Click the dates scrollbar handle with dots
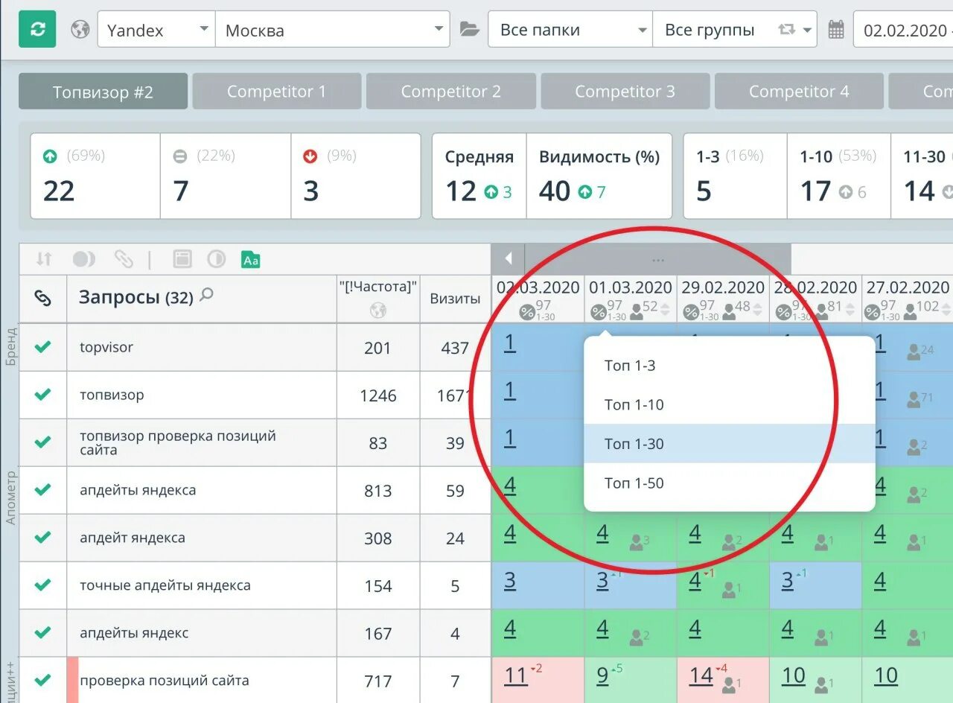The height and width of the screenshot is (703, 953). click(657, 259)
